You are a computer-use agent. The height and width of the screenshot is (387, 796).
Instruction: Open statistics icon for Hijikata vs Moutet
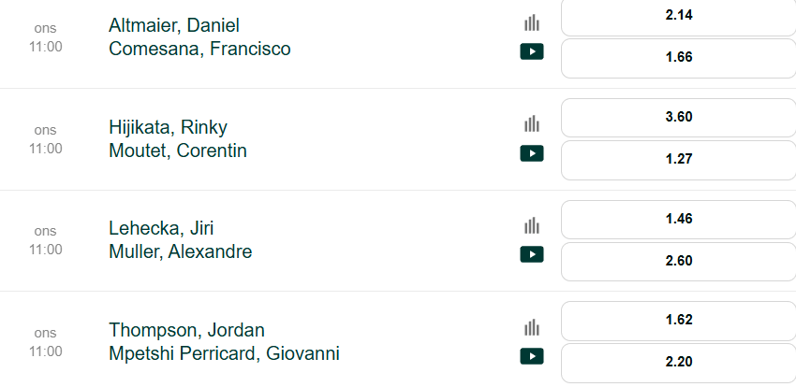[x=532, y=124]
